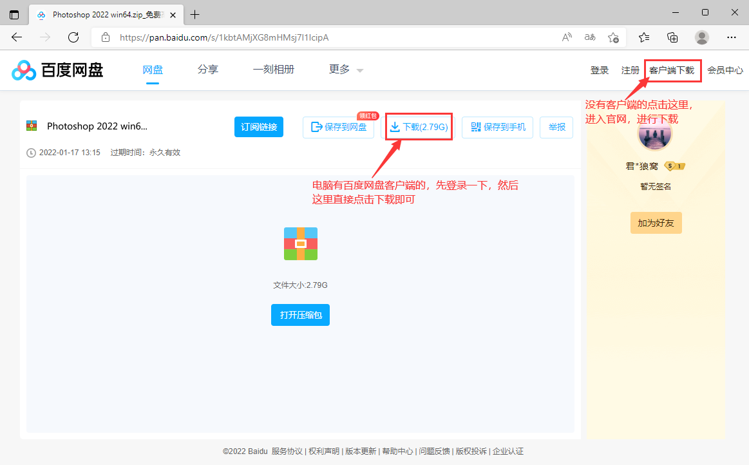Open 权利声明 footer link

(x=324, y=451)
